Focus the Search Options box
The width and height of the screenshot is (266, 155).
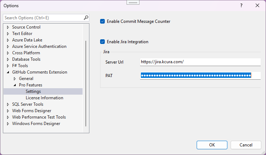pos(43,17)
